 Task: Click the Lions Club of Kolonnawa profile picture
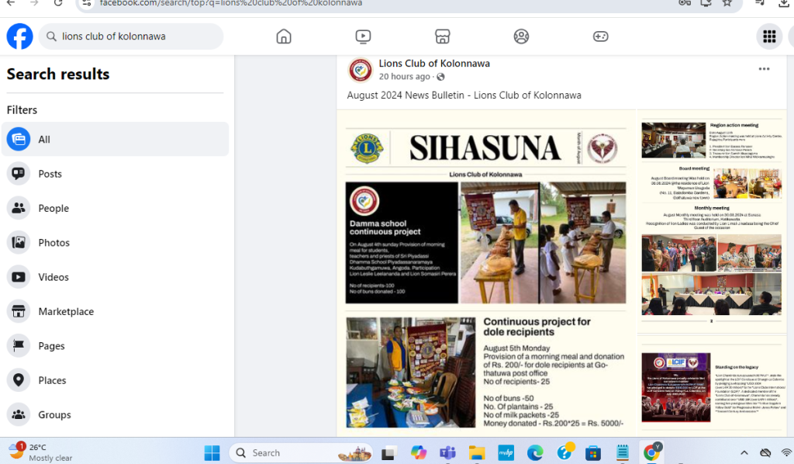[x=361, y=70]
